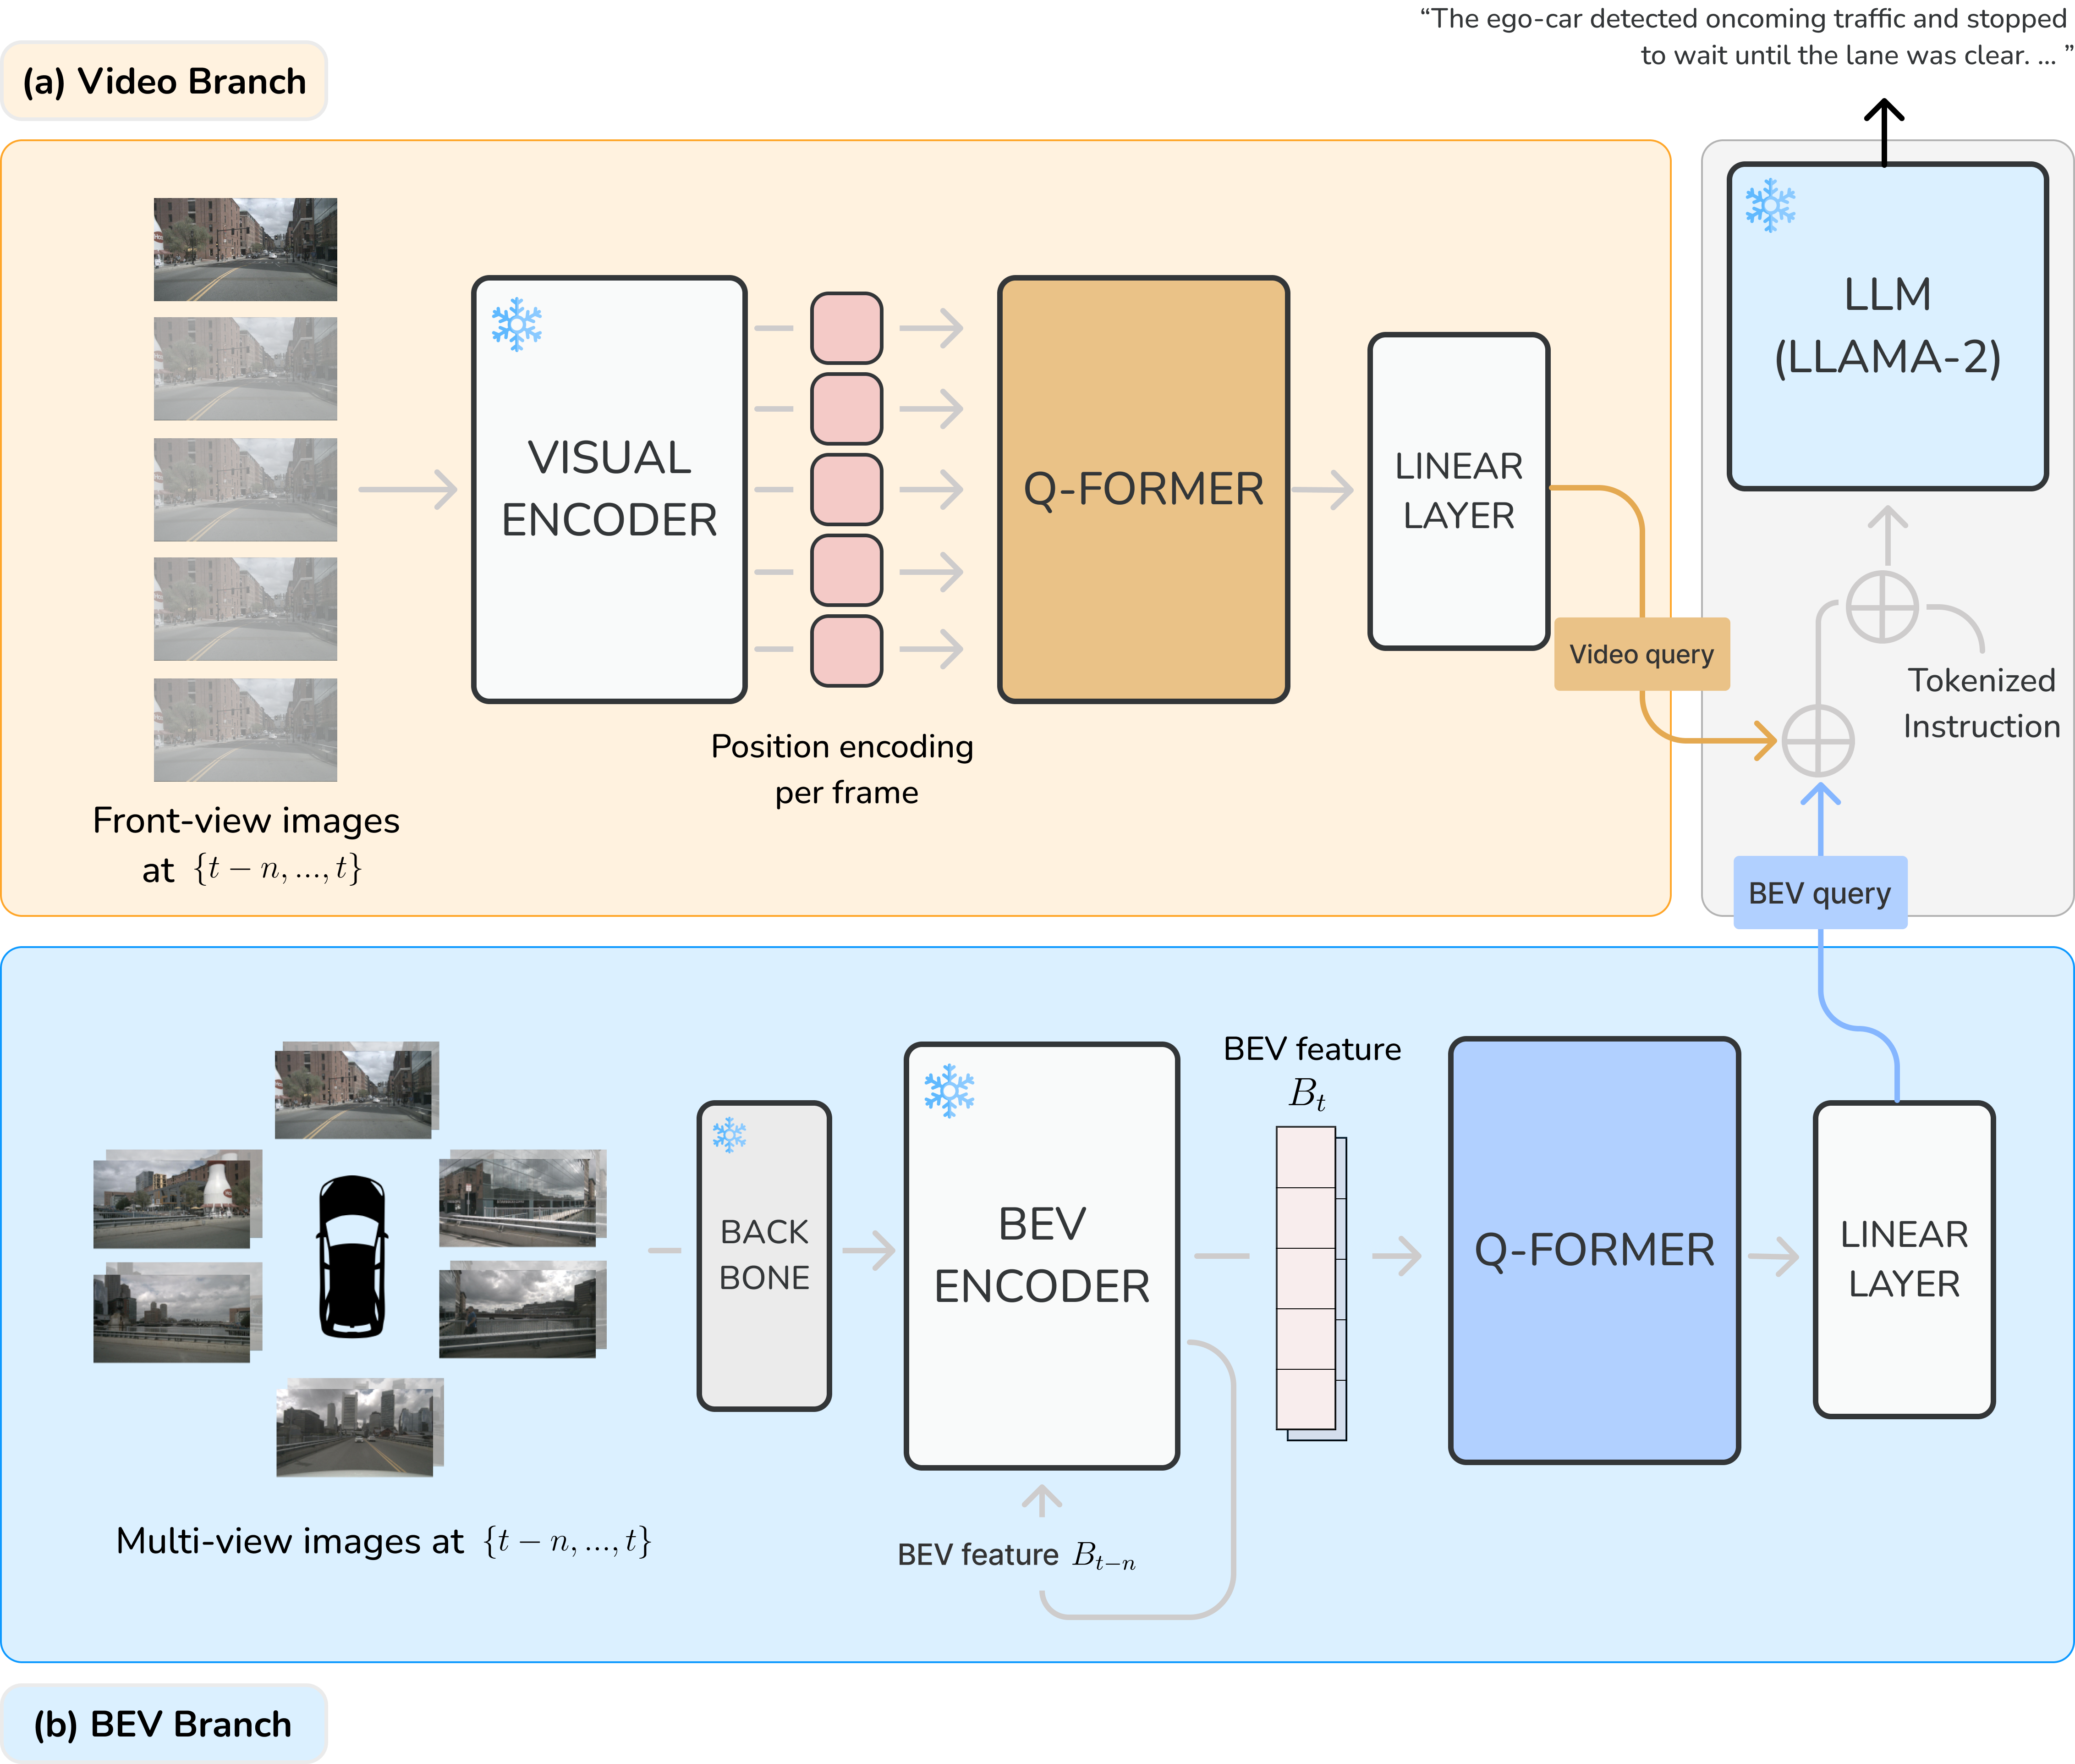Click the snowflake icon in LLM box
Viewport: 2075px width, 1764px height.
pos(1770,206)
